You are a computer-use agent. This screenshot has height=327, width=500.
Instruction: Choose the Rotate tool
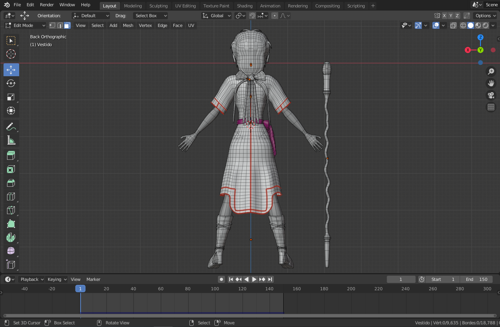click(x=11, y=83)
